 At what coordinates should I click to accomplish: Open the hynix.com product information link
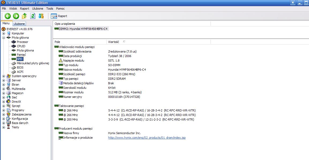pyautogui.click(x=147, y=138)
